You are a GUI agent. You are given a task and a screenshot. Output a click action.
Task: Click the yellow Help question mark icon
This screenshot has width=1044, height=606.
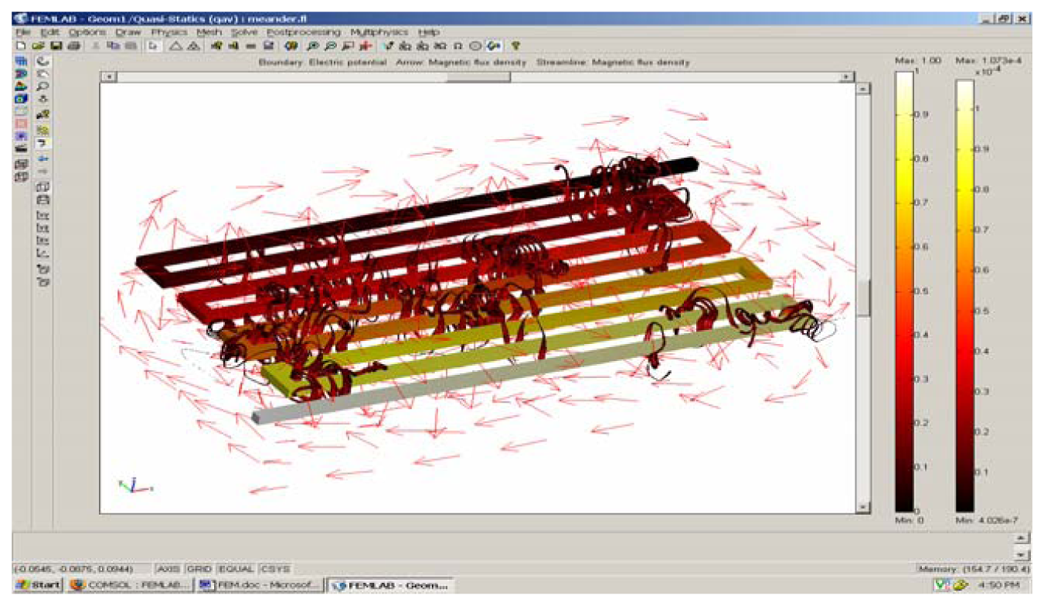pyautogui.click(x=515, y=46)
